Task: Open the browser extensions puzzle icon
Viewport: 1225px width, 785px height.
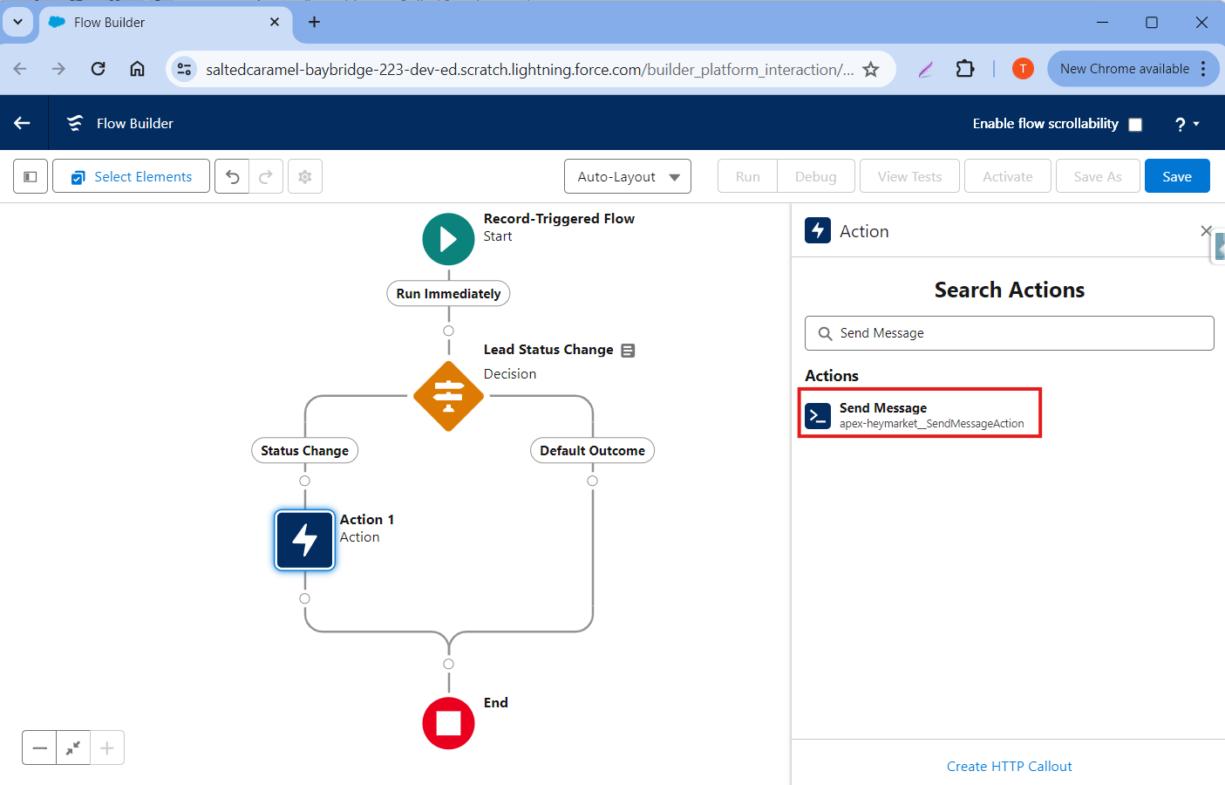Action: point(964,69)
